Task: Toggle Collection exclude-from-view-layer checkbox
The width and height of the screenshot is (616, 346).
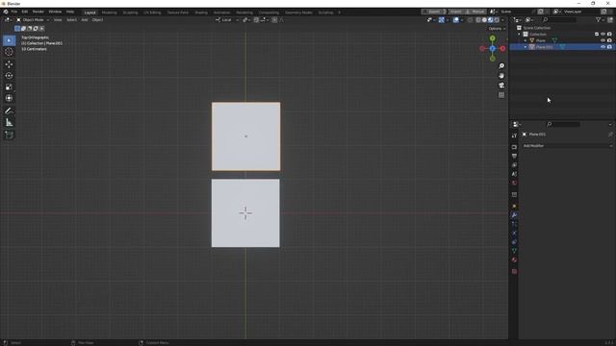Action: click(597, 35)
